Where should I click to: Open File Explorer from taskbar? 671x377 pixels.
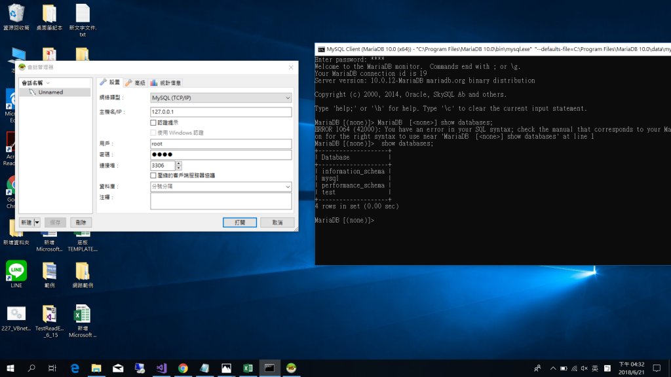[x=96, y=368]
